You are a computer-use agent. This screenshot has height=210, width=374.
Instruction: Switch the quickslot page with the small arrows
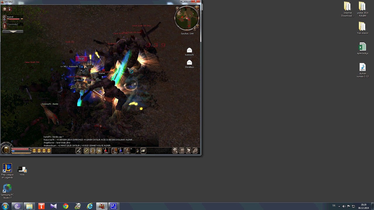(x=138, y=150)
